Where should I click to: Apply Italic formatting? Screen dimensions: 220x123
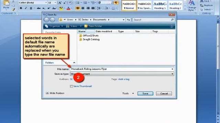pyautogui.click(x=26, y=8)
